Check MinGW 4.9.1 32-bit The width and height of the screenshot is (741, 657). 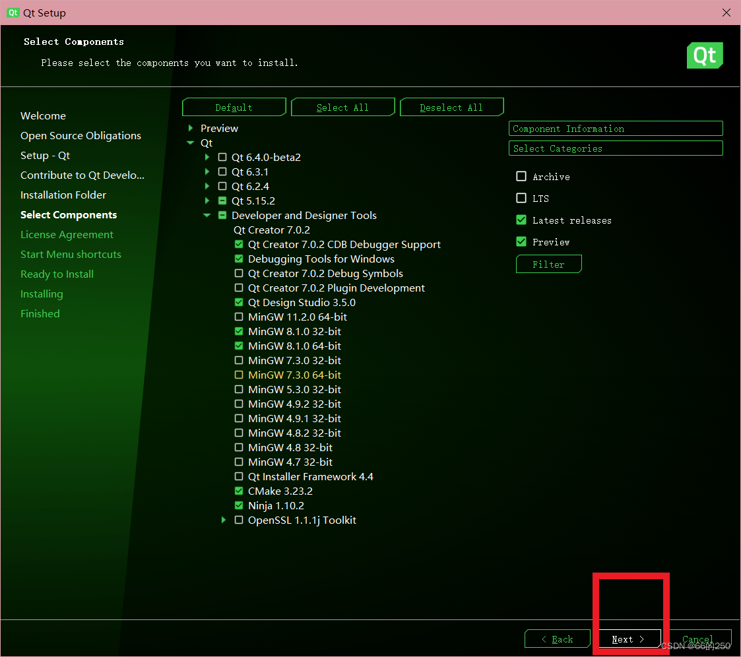point(239,418)
